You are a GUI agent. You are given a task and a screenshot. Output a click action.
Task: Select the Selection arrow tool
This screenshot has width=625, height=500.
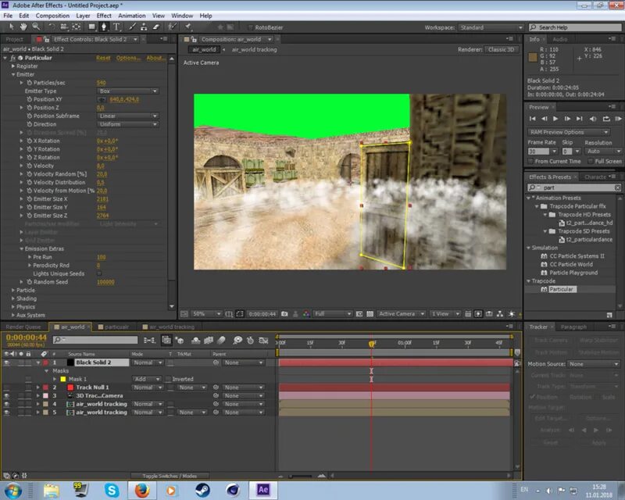coord(12,27)
